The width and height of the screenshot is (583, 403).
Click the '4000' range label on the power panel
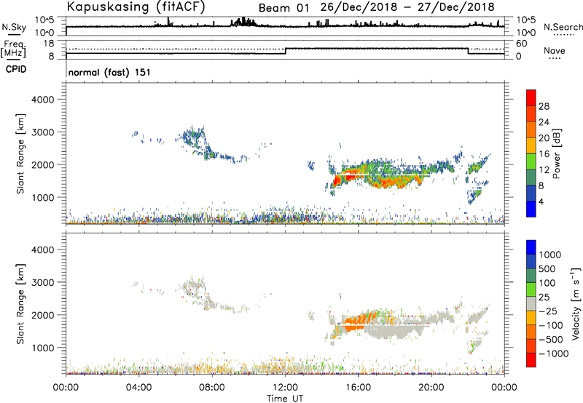pos(43,100)
